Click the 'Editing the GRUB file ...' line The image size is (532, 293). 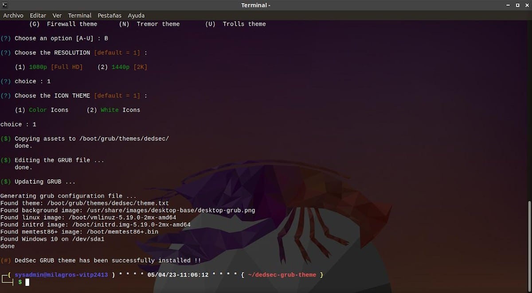[x=52, y=160]
